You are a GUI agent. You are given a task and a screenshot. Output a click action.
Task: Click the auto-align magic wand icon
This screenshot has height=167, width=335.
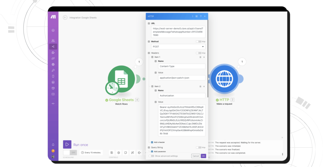[132, 153]
